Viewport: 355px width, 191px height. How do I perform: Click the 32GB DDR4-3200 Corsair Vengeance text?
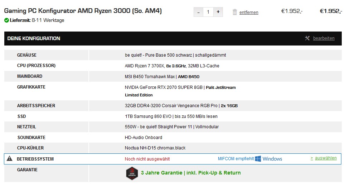pos(181,106)
